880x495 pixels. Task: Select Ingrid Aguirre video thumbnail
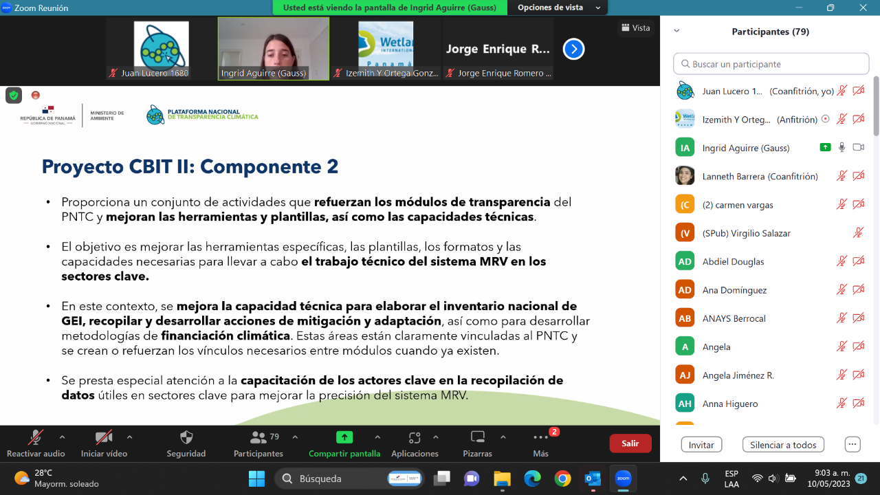(274, 49)
